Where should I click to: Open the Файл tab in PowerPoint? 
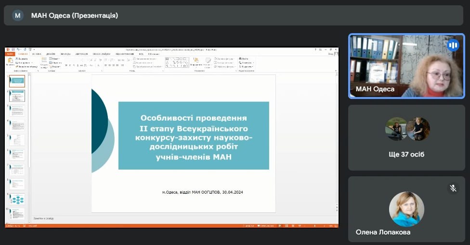click(x=10, y=54)
